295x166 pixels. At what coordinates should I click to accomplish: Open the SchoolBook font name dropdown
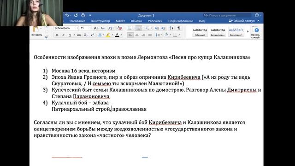tap(77, 28)
